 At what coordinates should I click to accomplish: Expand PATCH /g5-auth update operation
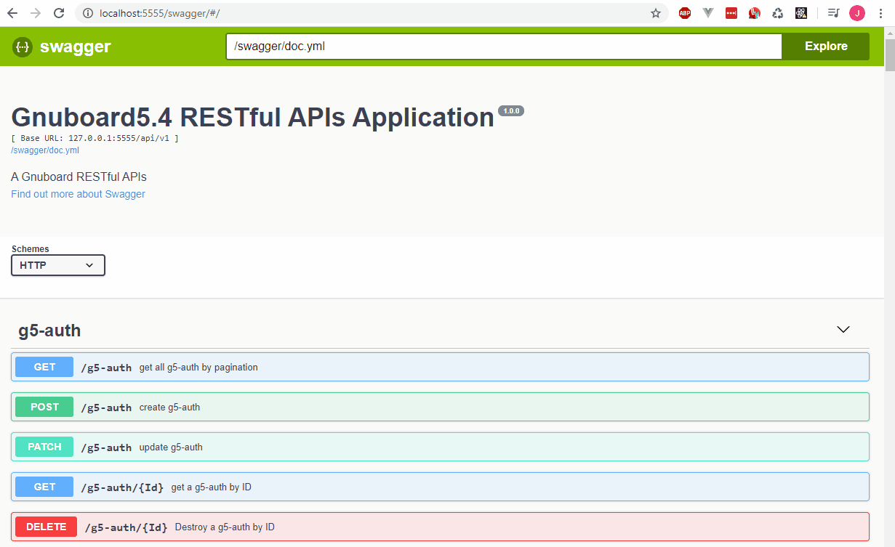(x=440, y=447)
